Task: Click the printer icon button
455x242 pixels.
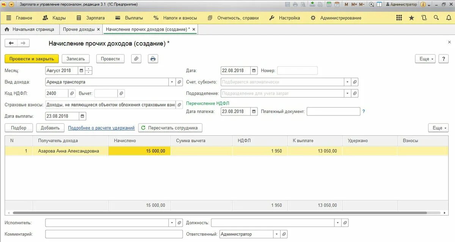Action: point(153,59)
